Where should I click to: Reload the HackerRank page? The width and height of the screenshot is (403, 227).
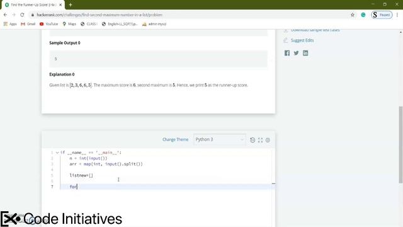point(22,15)
